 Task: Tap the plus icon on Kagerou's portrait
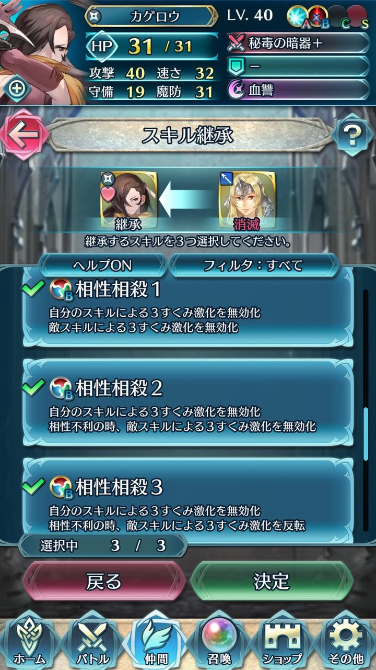pyautogui.click(x=17, y=88)
